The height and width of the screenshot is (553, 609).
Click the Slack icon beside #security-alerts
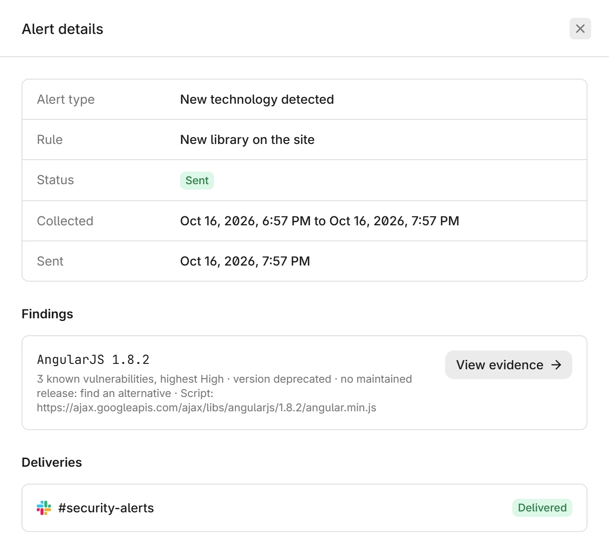coord(44,508)
